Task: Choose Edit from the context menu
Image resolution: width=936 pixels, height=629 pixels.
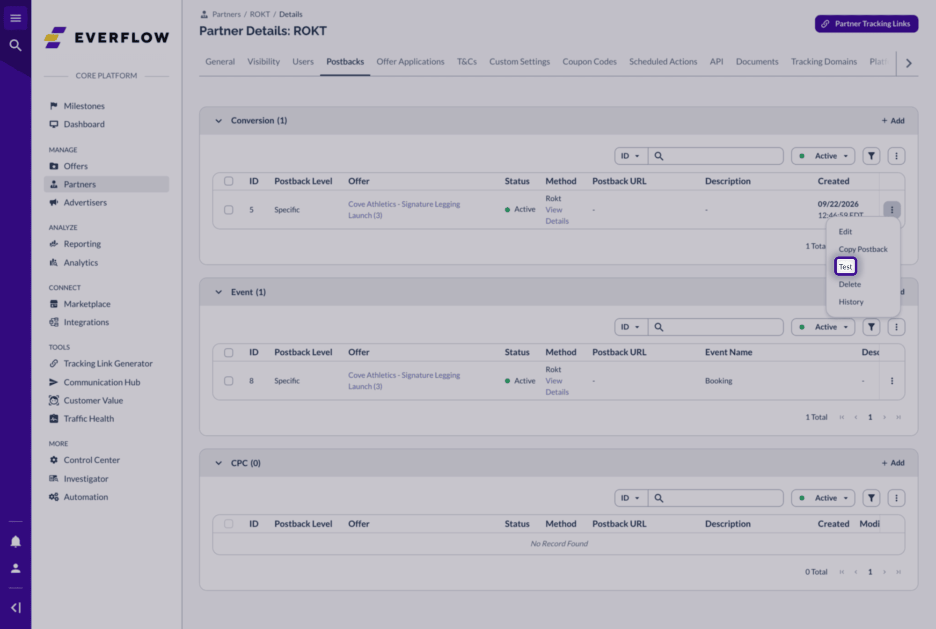Action: (x=845, y=232)
